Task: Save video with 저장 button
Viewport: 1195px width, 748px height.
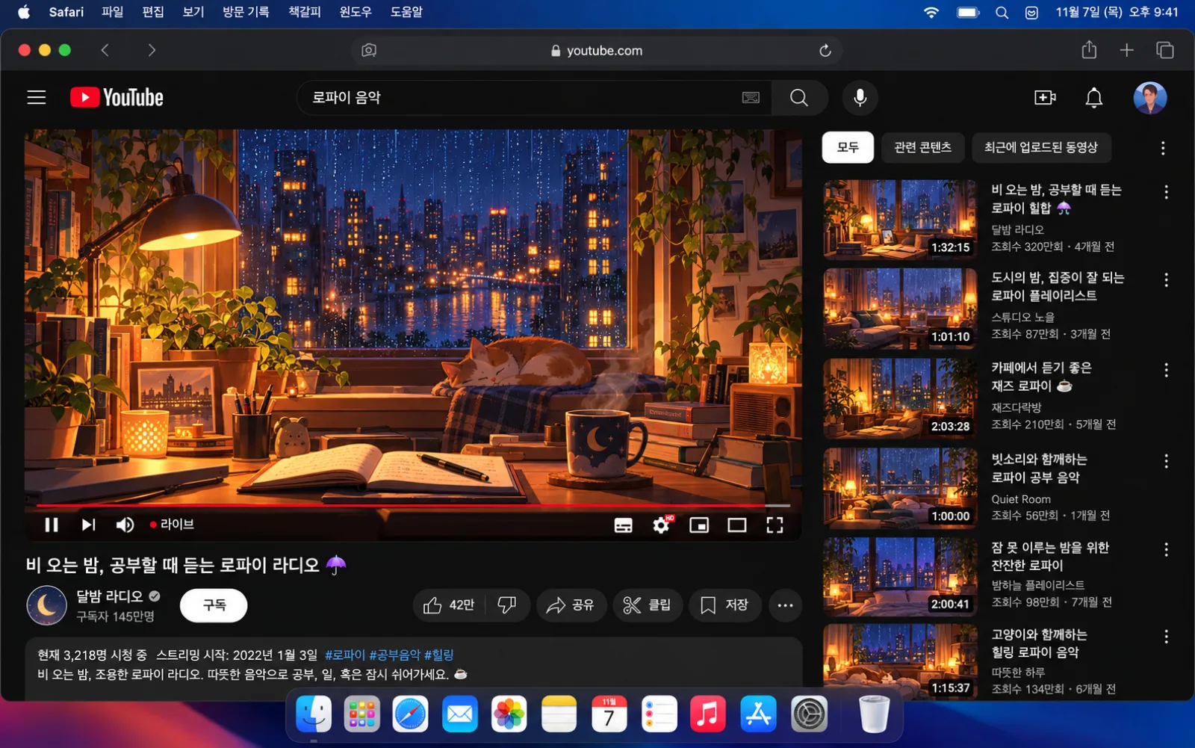Action: pos(724,605)
